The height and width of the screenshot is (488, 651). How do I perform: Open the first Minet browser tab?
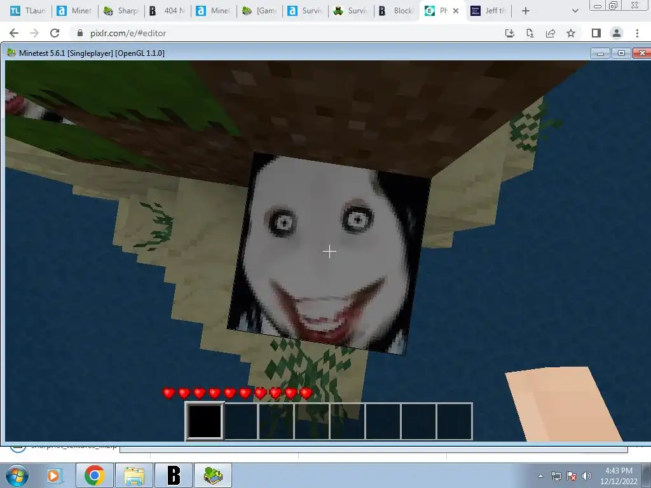click(74, 11)
